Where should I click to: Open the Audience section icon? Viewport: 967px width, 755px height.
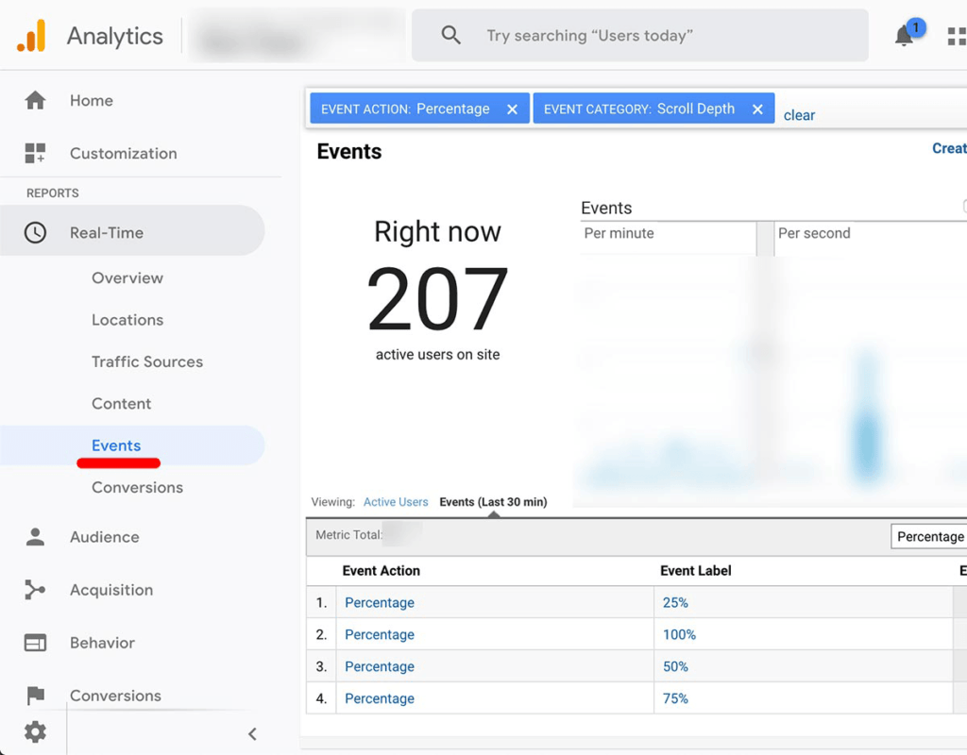(35, 537)
